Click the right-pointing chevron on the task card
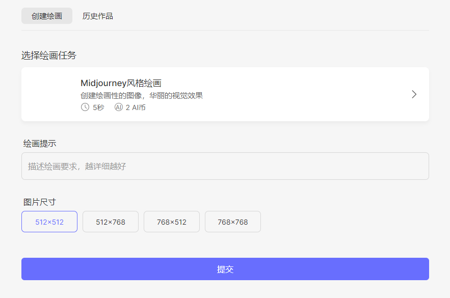Image resolution: width=450 pixels, height=298 pixels. pos(414,94)
